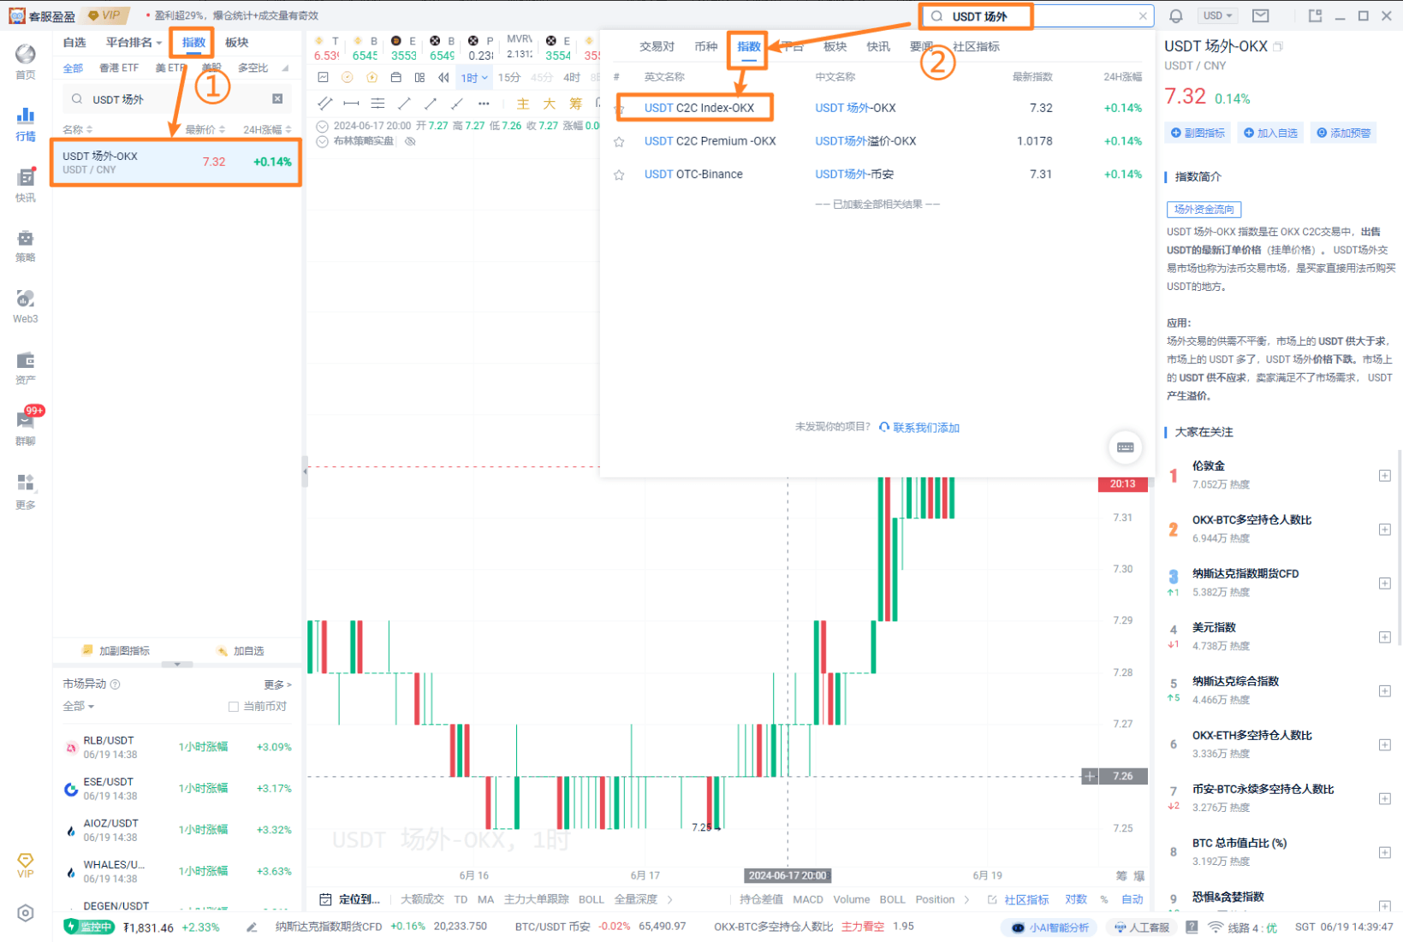Open the keyboard icon button in search panel
The image size is (1403, 942).
tap(1126, 447)
